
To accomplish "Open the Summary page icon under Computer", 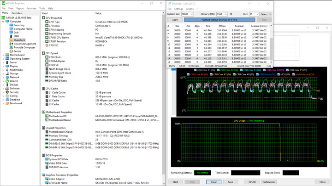I will (11, 25).
